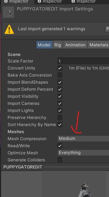Uncheck Import Lights
Image resolution: width=109 pixels, height=197 pixels.
(60, 111)
